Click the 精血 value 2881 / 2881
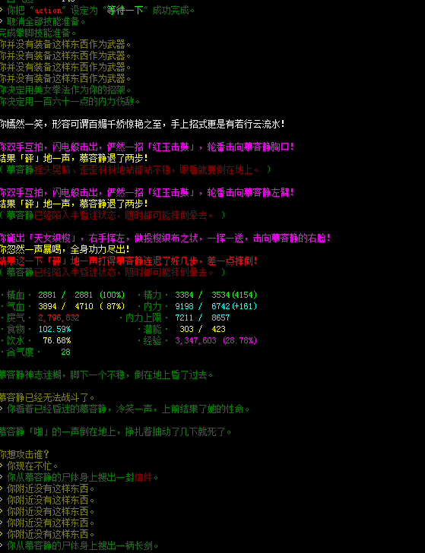The image size is (425, 553). [65, 295]
